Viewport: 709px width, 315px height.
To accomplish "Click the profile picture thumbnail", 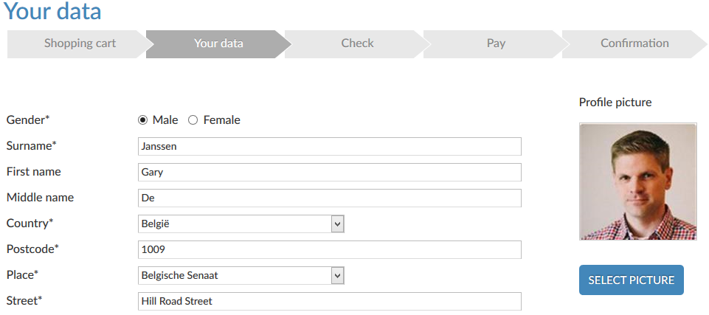I will [x=637, y=181].
